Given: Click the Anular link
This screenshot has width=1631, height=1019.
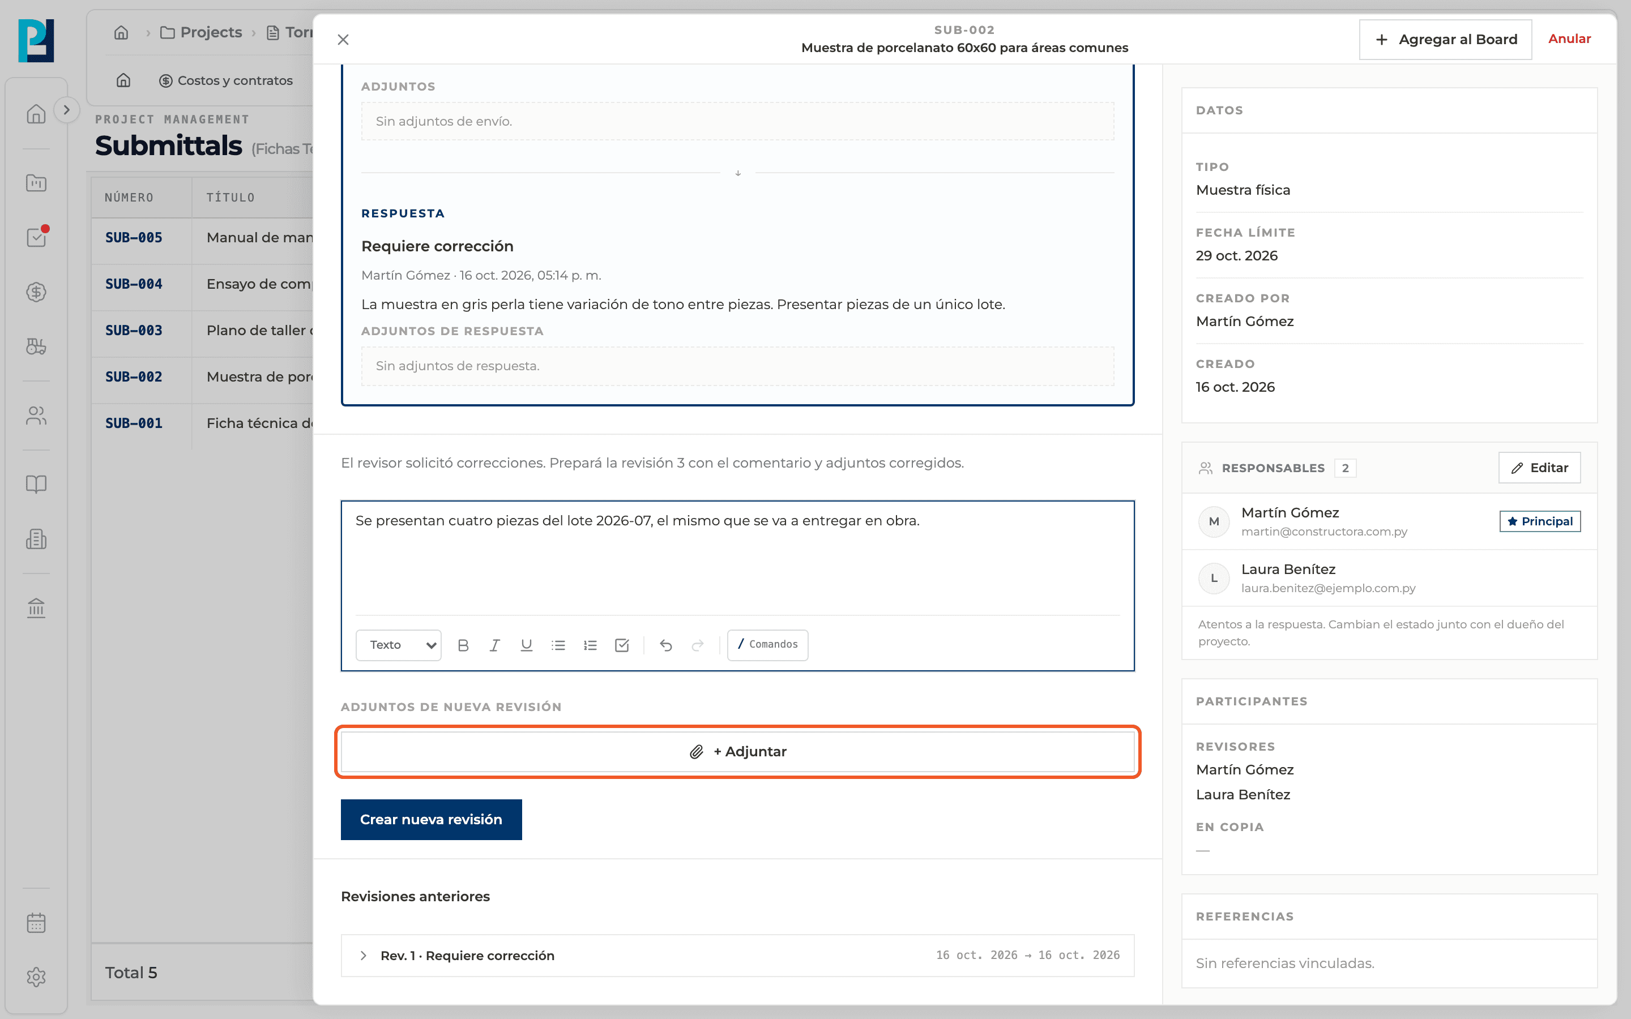Looking at the screenshot, I should pyautogui.click(x=1569, y=39).
